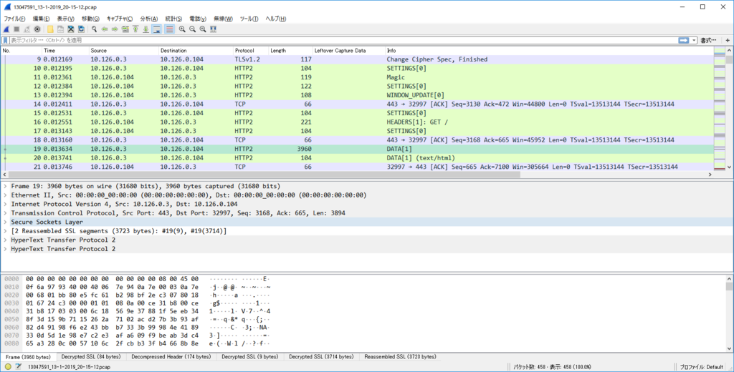The height and width of the screenshot is (372, 734).
Task: Sort packets by the Time column header
Action: point(65,51)
